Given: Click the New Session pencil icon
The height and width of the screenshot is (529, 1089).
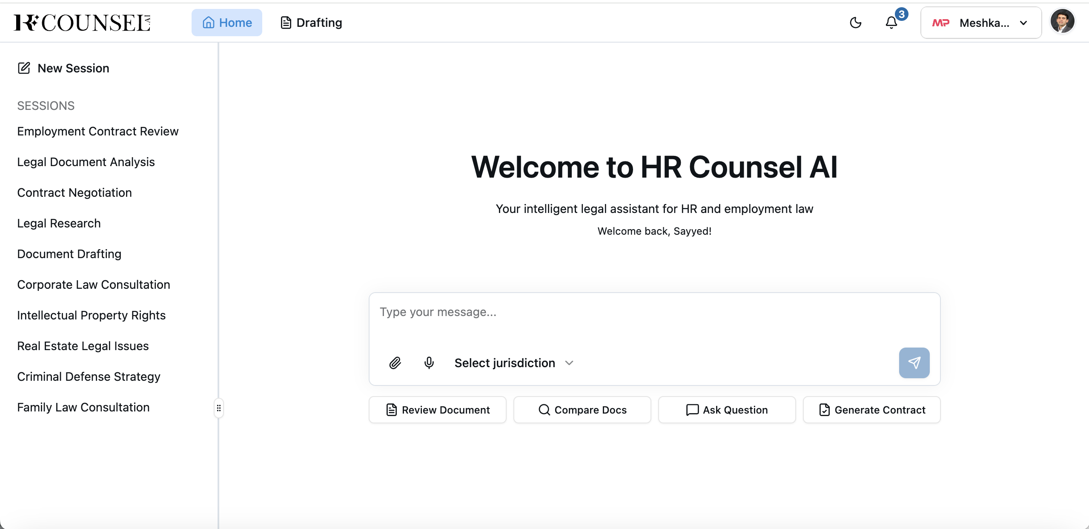Looking at the screenshot, I should [24, 68].
